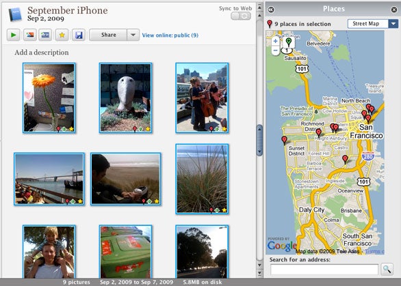Screen dimensions: 401x286
Task: Click map pin above Haight-Ashbury label
Action: [318, 133]
